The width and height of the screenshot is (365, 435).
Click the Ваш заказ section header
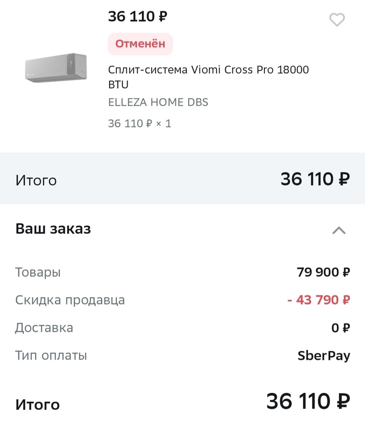point(53,229)
